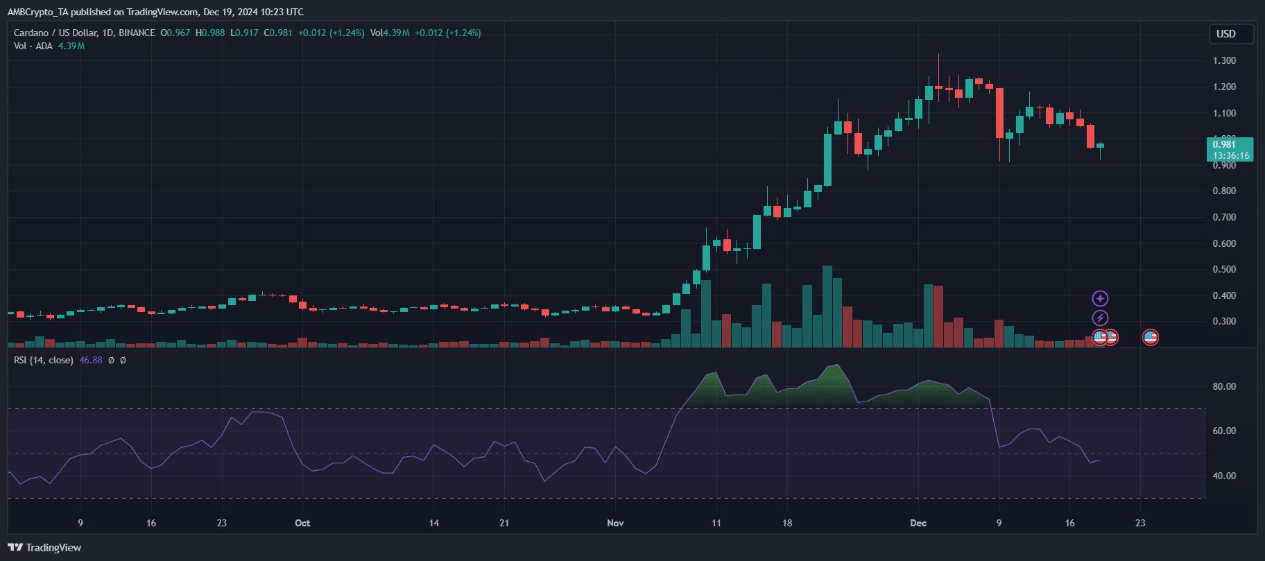Click the Vol · ADA indicator label
Image resolution: width=1265 pixels, height=561 pixels.
coord(33,46)
